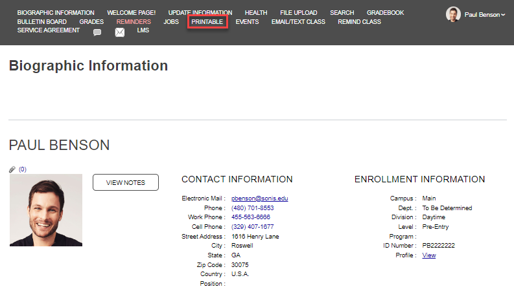Open the Email/Text Class menu

298,22
